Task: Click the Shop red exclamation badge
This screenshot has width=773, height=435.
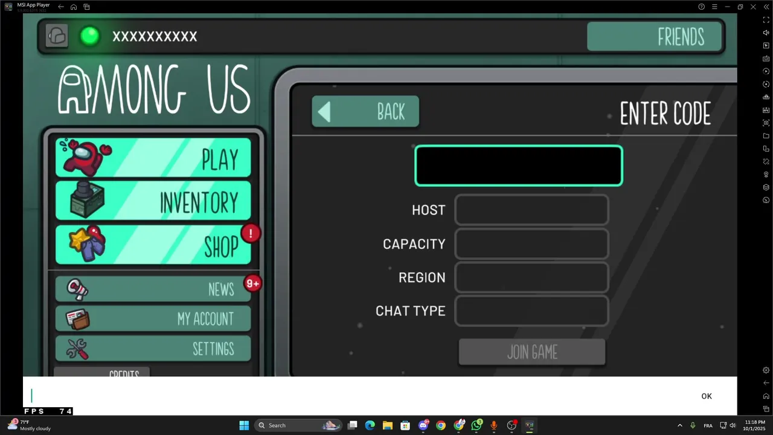Action: pos(251,233)
